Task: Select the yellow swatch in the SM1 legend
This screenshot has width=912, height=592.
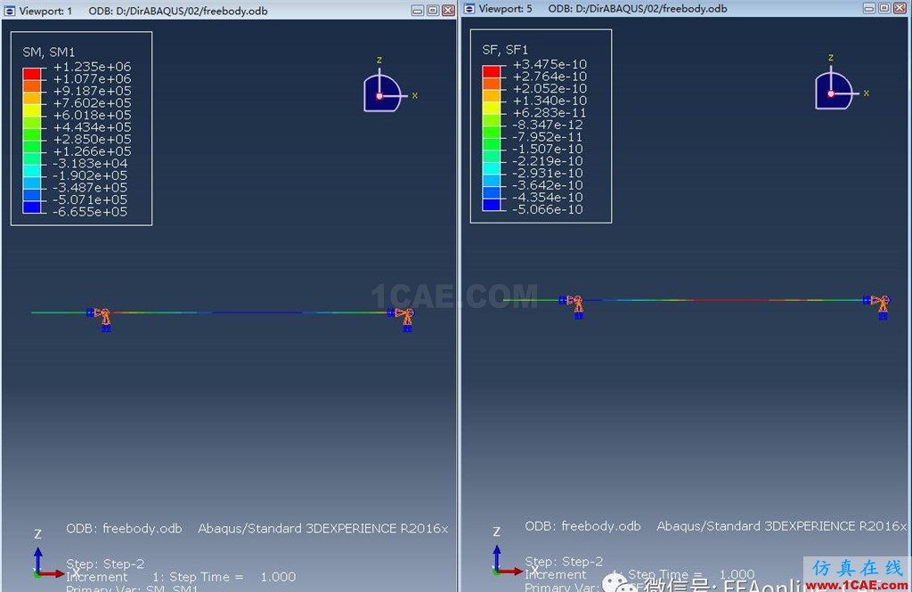Action: [x=31, y=110]
